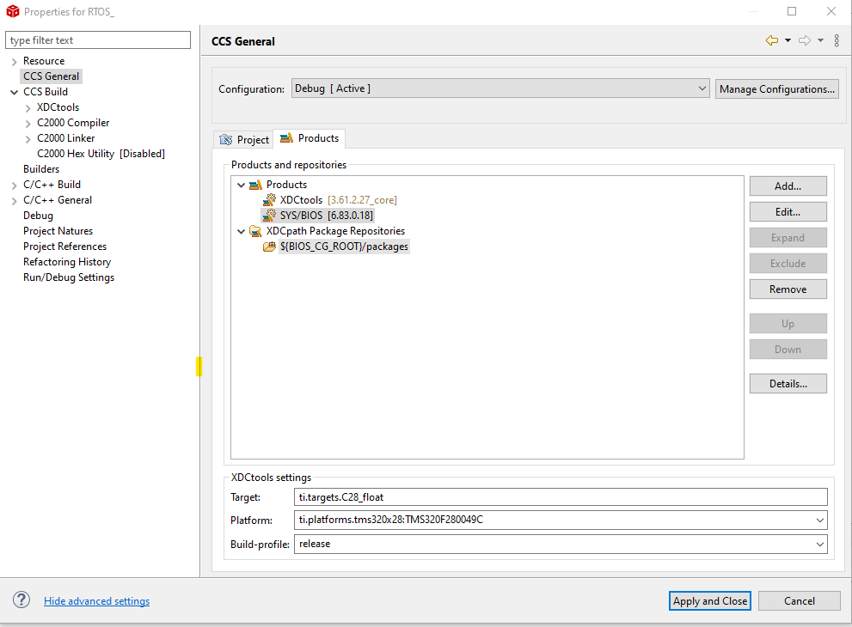Switch to the Project tab

pos(243,138)
